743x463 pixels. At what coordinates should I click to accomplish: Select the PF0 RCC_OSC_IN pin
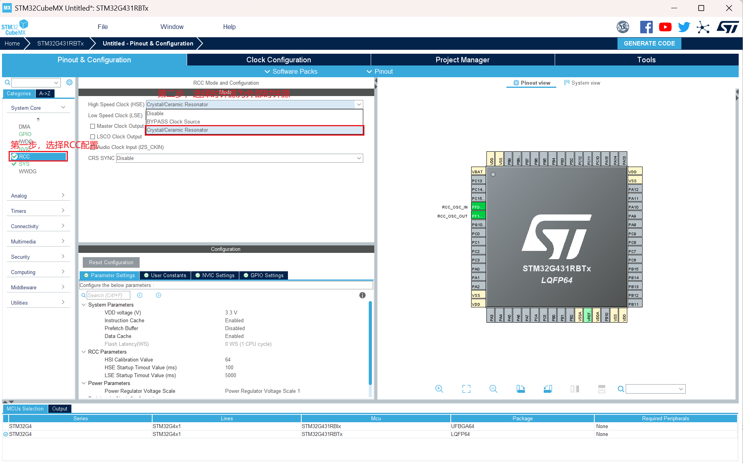tap(478, 207)
